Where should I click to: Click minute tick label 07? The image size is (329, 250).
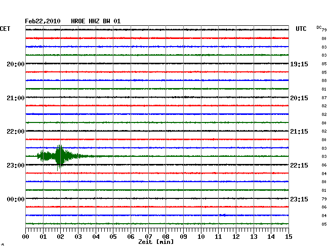(148, 236)
